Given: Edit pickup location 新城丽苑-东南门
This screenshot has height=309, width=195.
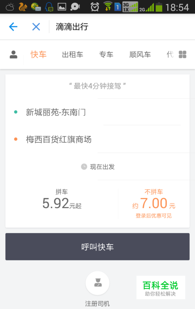Looking at the screenshot, I should 97,112.
